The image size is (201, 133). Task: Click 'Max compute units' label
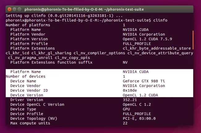click(30, 123)
